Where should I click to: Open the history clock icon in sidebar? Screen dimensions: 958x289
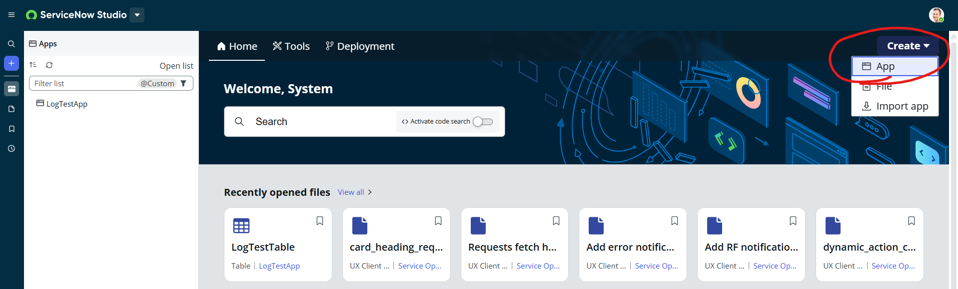(x=11, y=148)
